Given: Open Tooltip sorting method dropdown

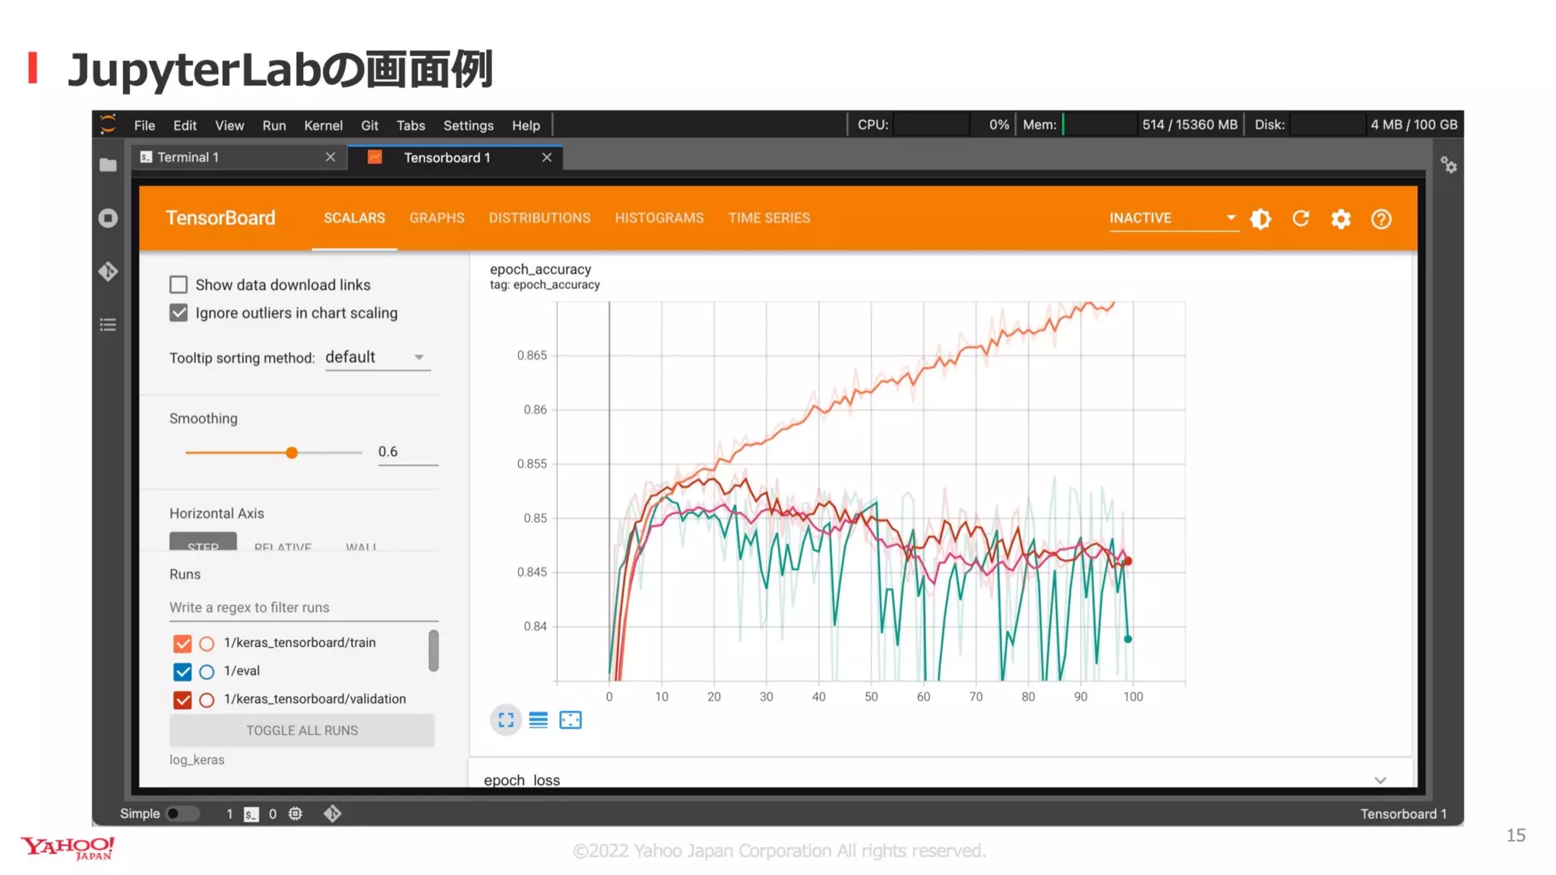Looking at the screenshot, I should (377, 357).
